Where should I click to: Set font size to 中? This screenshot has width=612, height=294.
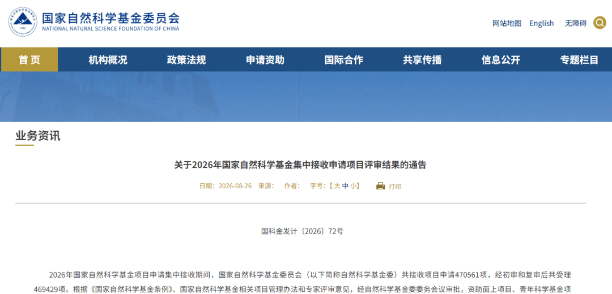345,186
